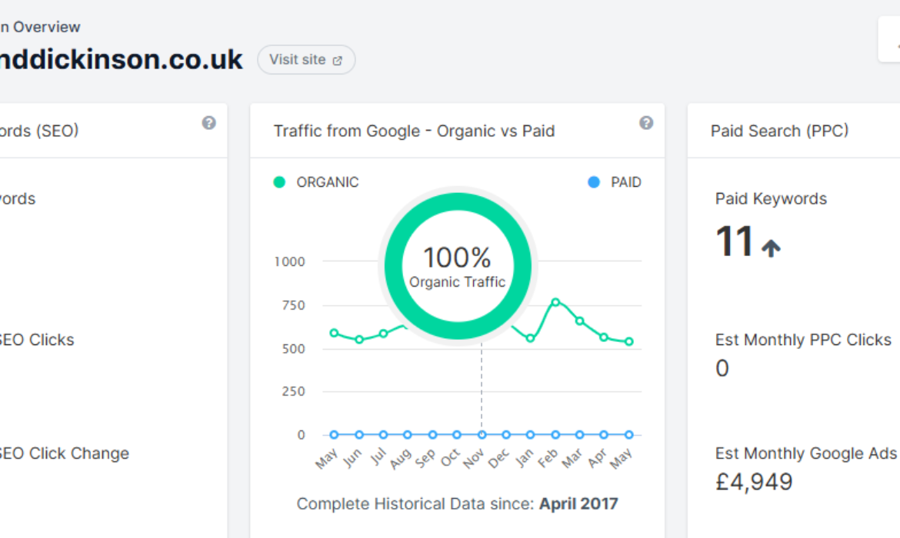This screenshot has height=538, width=900.
Task: Click the Paid Search (PPC) card title
Action: 779,131
